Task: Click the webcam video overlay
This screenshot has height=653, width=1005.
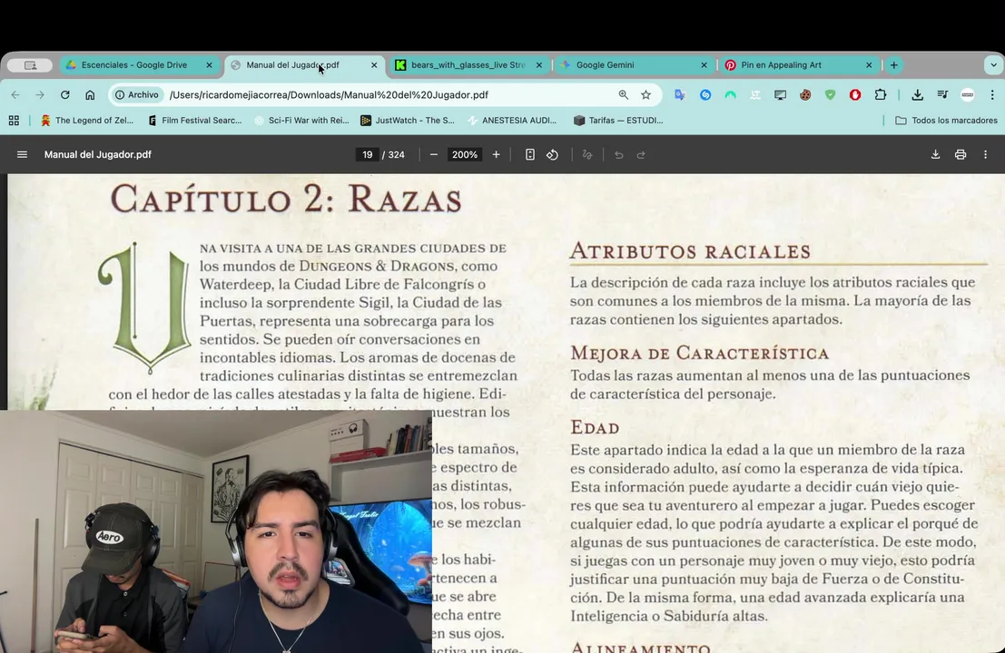Action: coord(216,531)
